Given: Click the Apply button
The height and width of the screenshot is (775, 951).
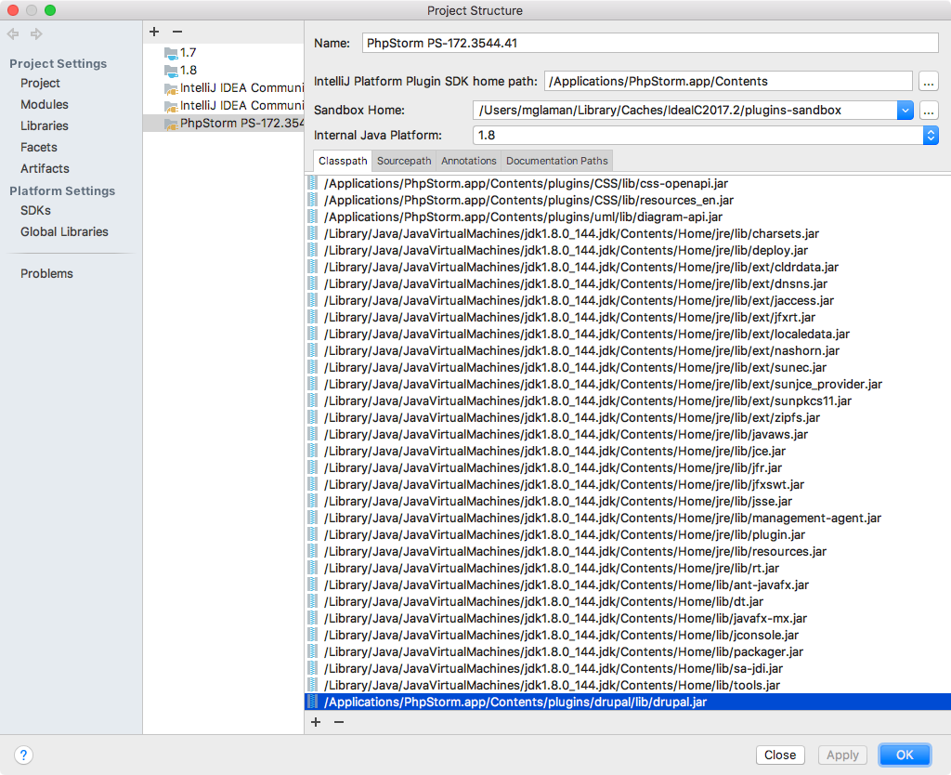Looking at the screenshot, I should click(842, 755).
